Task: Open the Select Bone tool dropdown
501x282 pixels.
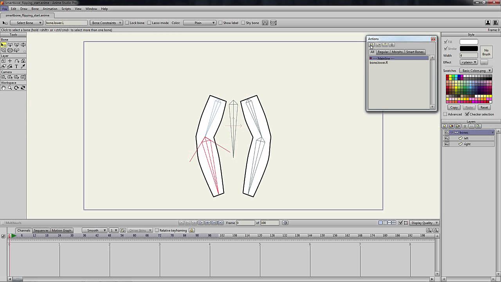Action: pos(26,23)
